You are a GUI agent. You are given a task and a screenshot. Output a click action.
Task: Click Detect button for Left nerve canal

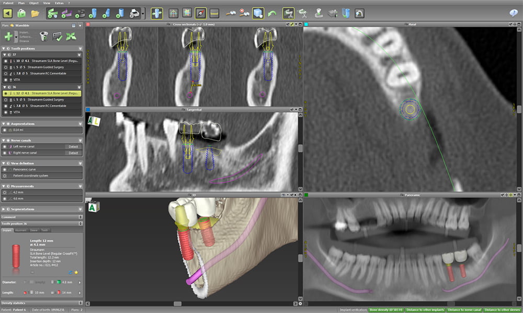tap(73, 147)
